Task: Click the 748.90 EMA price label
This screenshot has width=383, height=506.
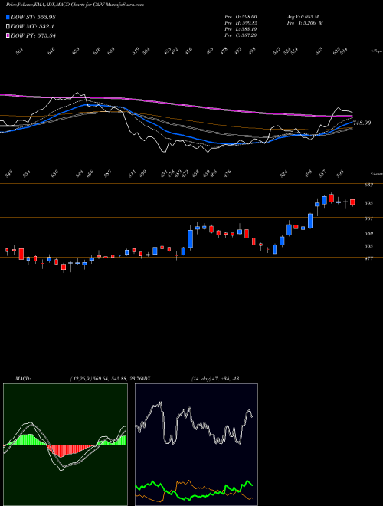Action: (x=362, y=123)
